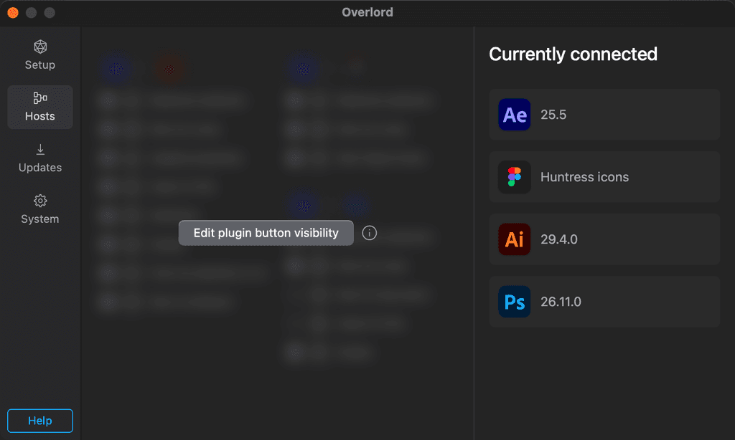
Task: Select the Huntress icons file name
Action: pos(584,177)
